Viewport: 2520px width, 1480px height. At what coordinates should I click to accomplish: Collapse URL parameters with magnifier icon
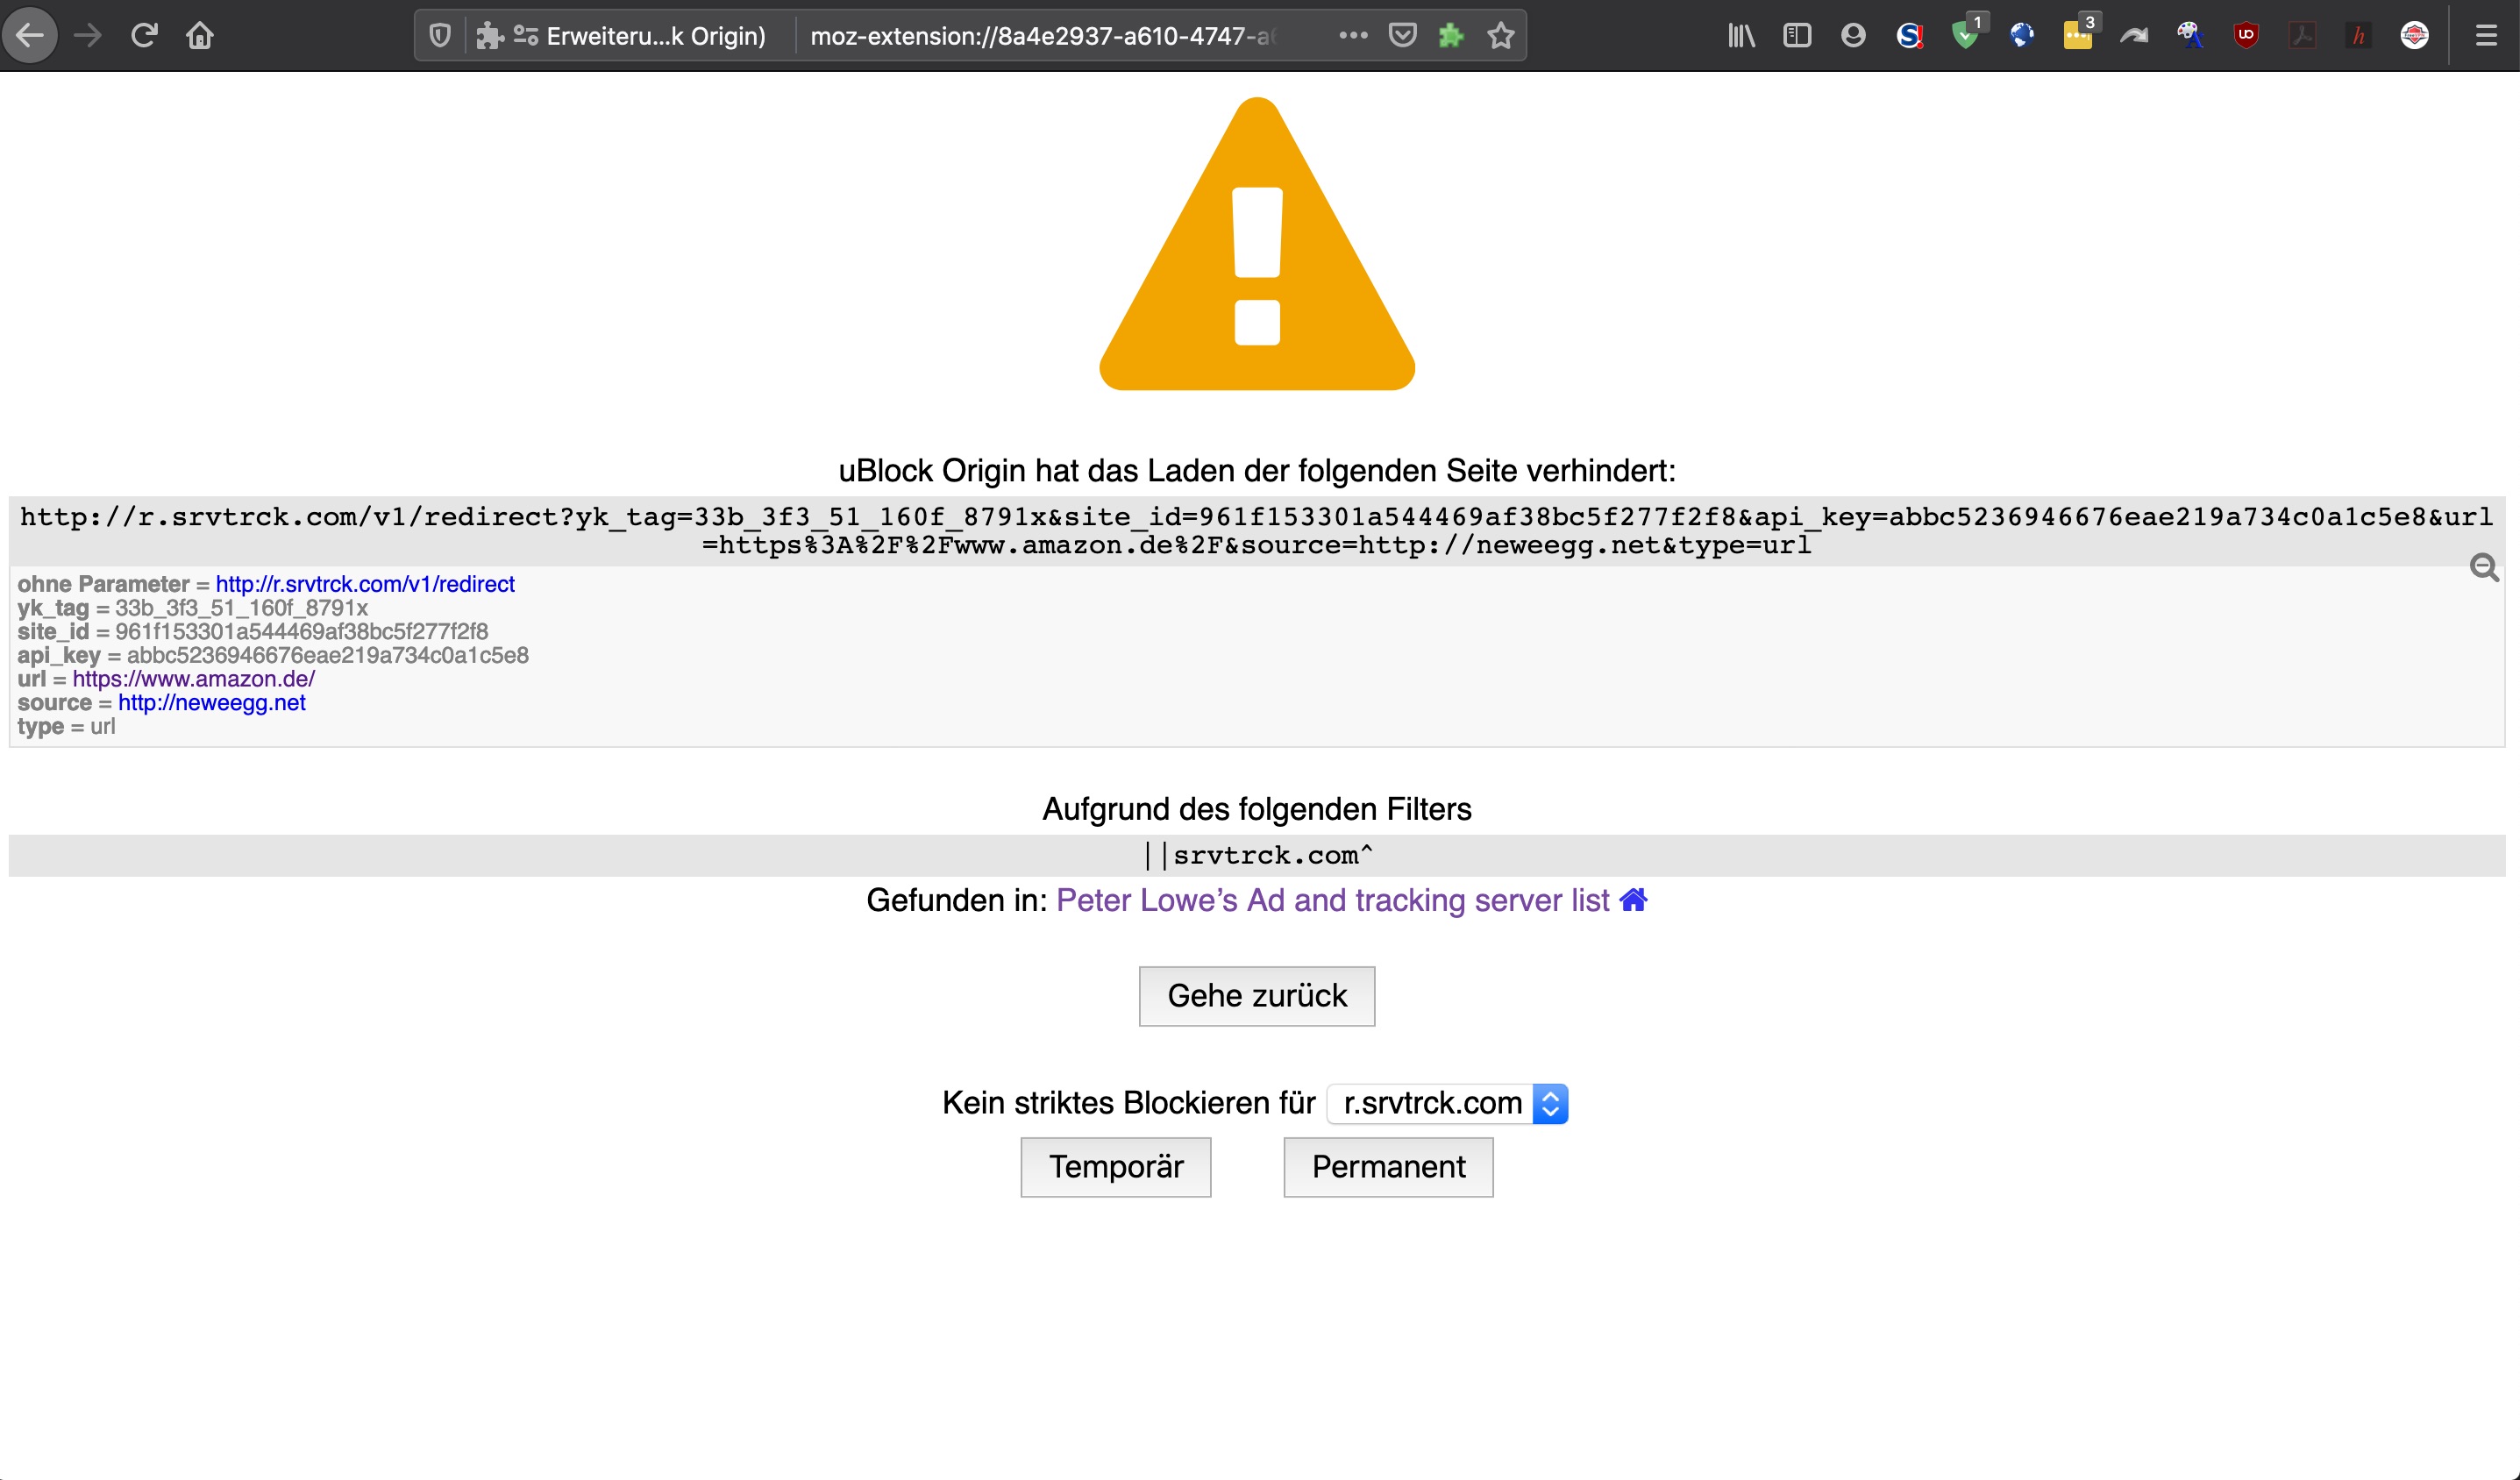pos(2484,568)
